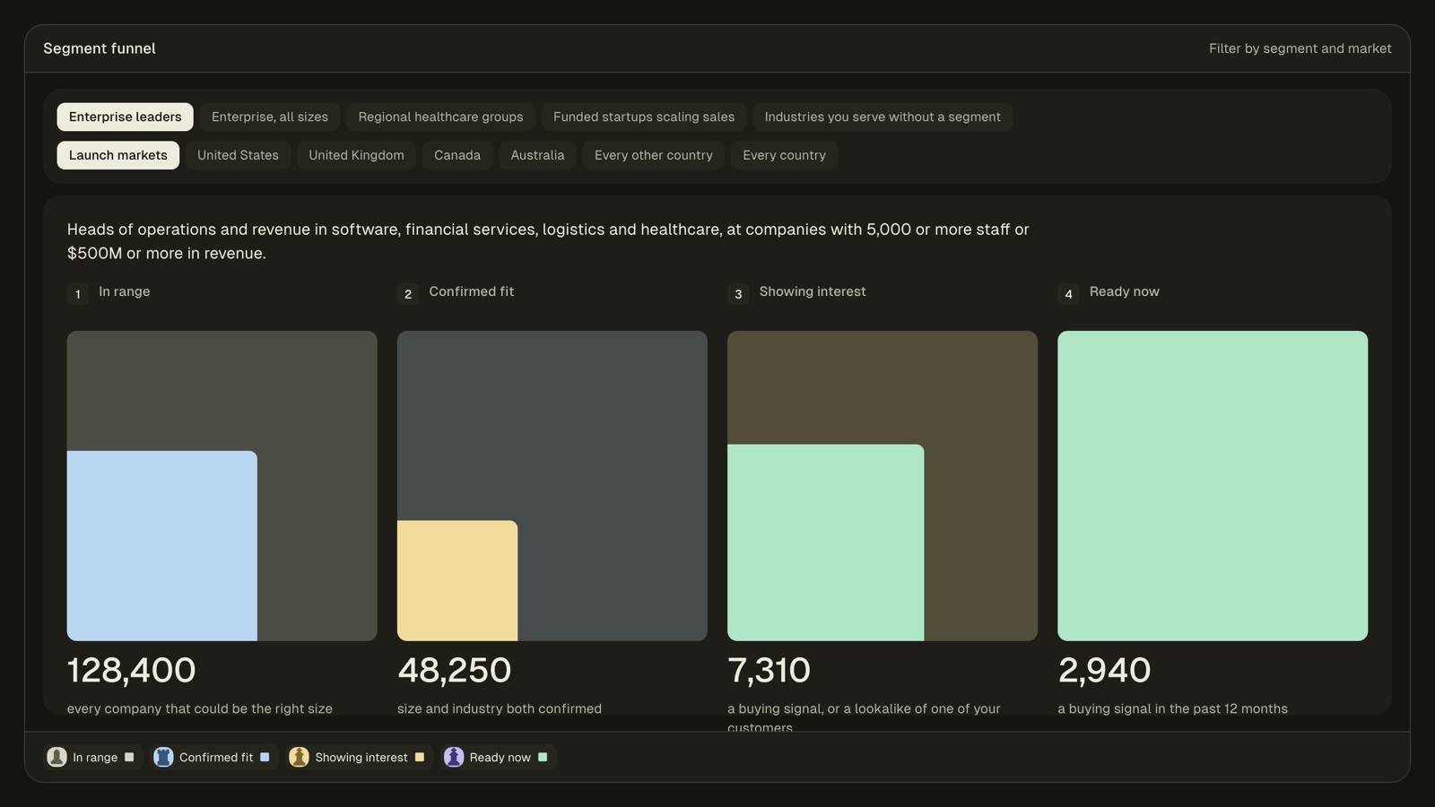This screenshot has height=807, width=1435.
Task: Click the green bar in Showing interest chart
Action: coord(826,542)
